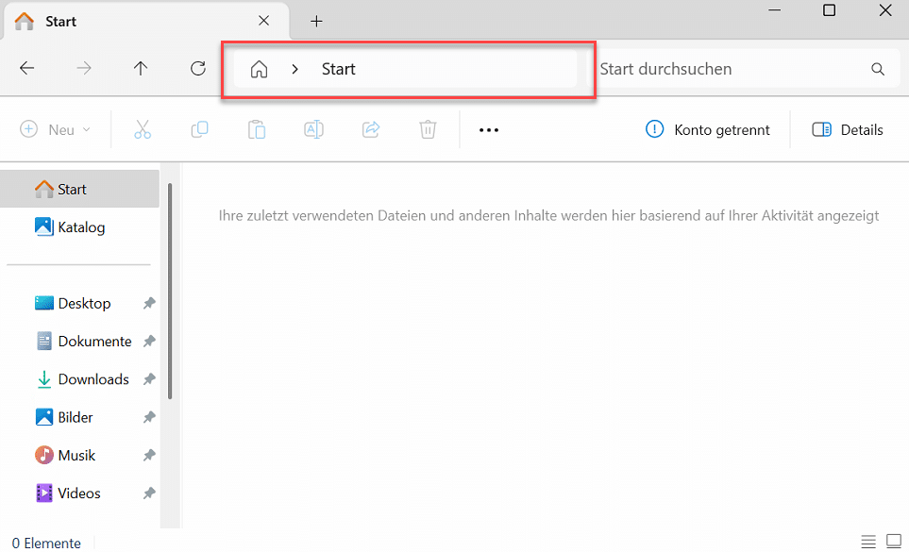Screen dimensions: 909x552
Task: Click the Start durchsuchen search field
Action: click(x=732, y=69)
